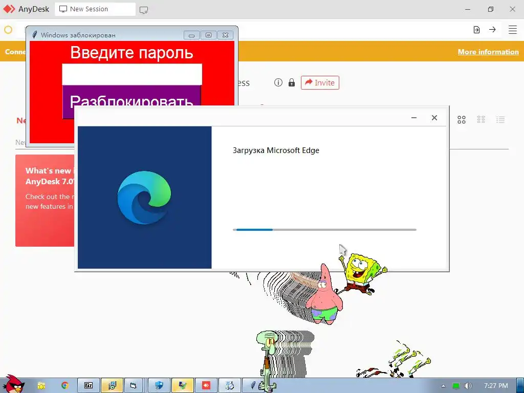This screenshot has height=393, width=524.
Task: Click the Edge download progress bar
Action: pos(324,230)
